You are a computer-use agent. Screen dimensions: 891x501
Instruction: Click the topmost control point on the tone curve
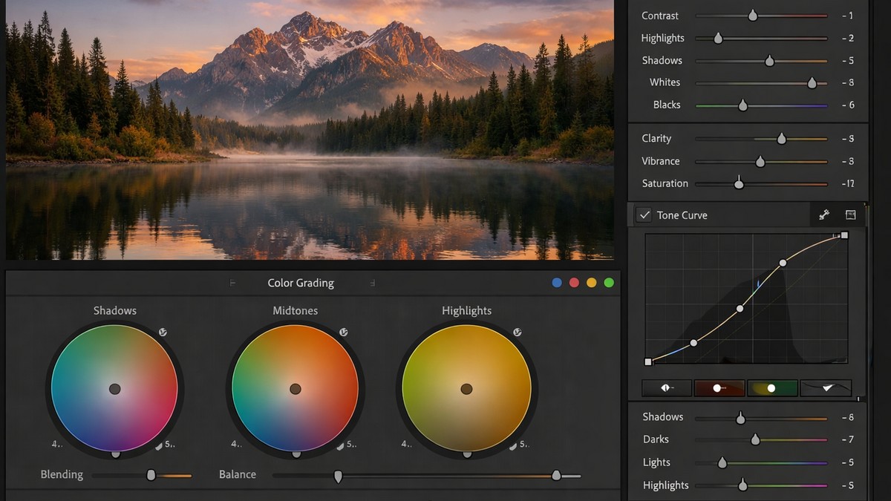pos(844,236)
